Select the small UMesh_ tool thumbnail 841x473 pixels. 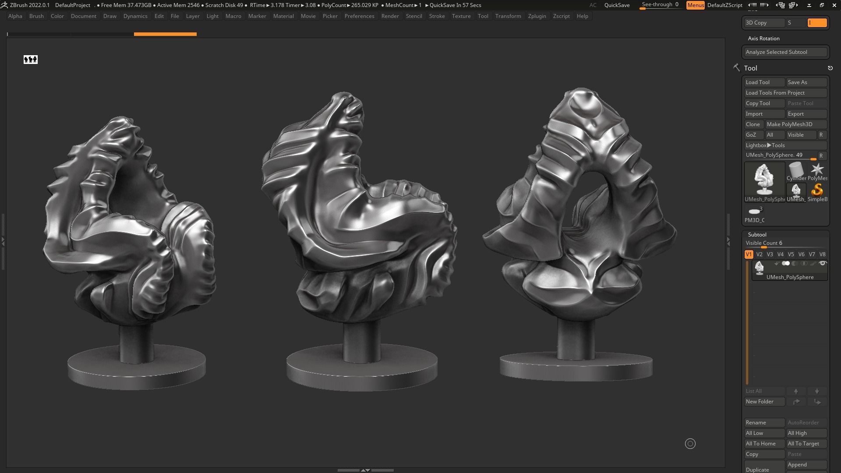coord(796,192)
